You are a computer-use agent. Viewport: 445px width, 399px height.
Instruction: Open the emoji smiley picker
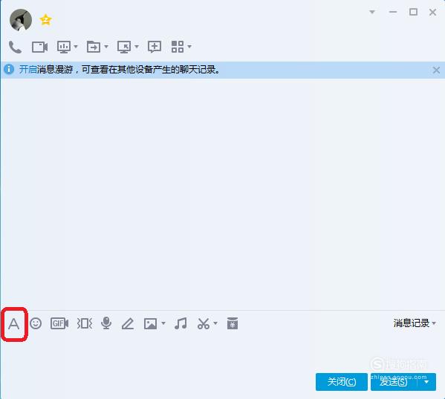coord(36,323)
